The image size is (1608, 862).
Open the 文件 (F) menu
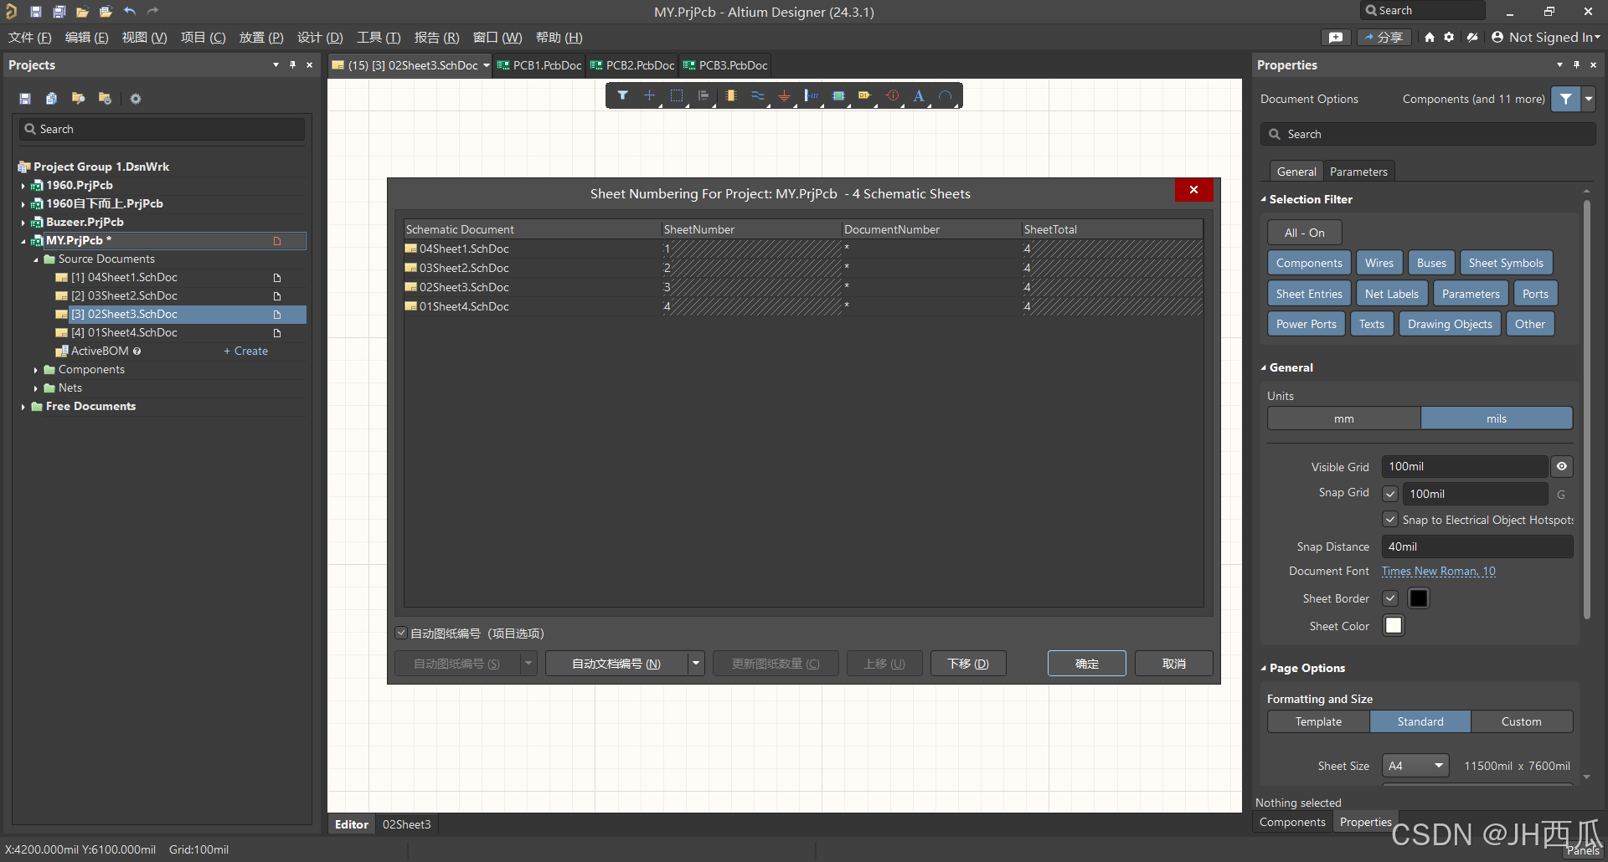click(x=30, y=38)
